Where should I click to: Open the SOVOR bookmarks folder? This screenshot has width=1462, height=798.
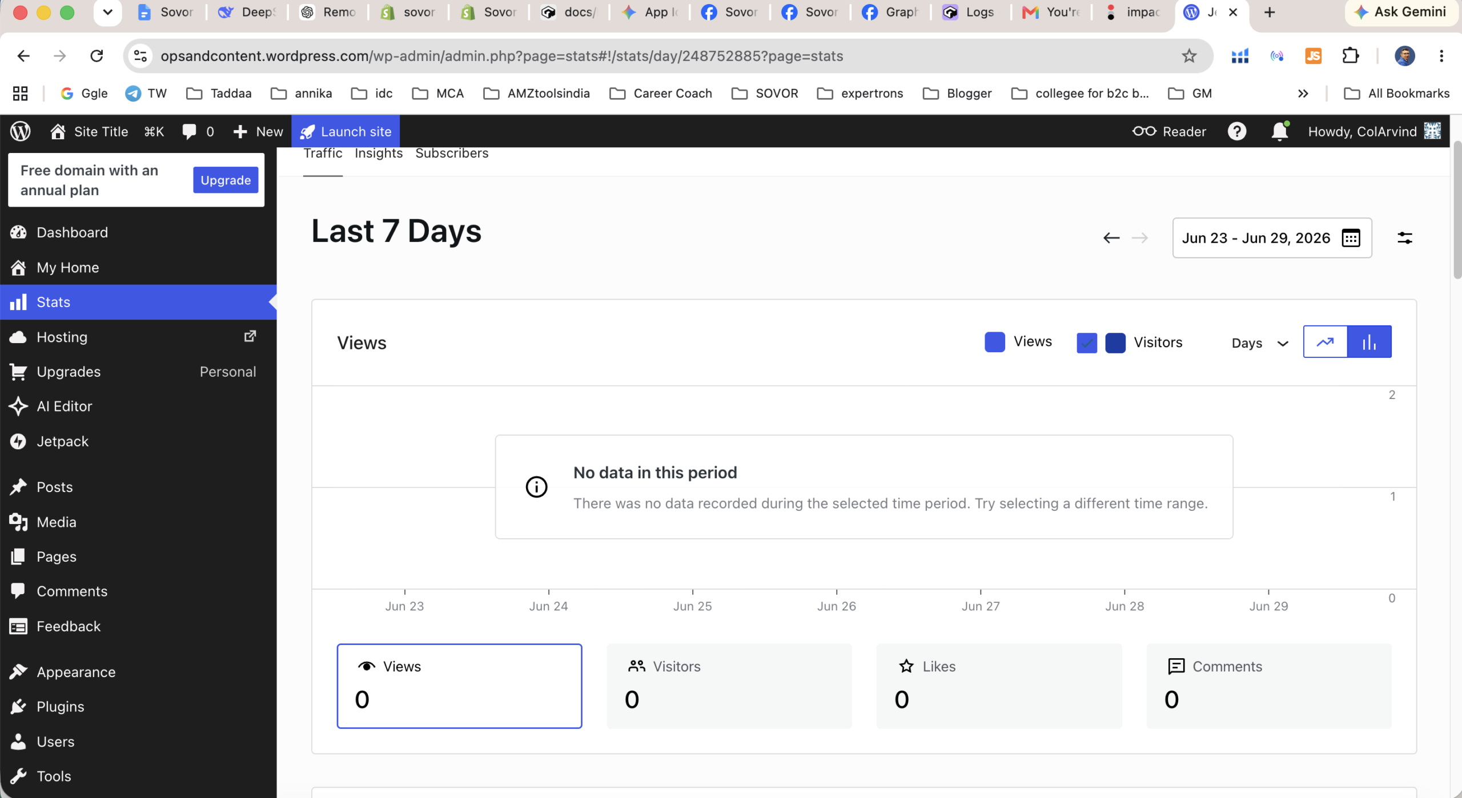click(x=765, y=94)
